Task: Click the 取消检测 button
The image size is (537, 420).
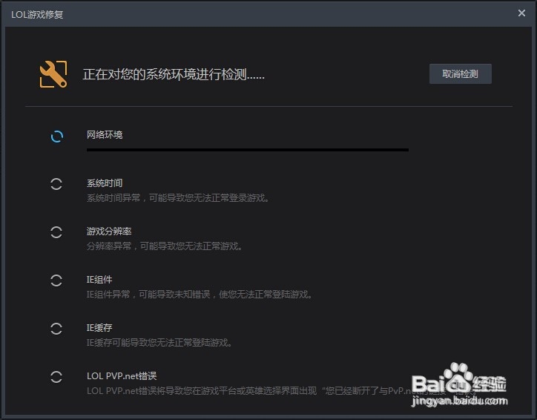Action: [461, 73]
